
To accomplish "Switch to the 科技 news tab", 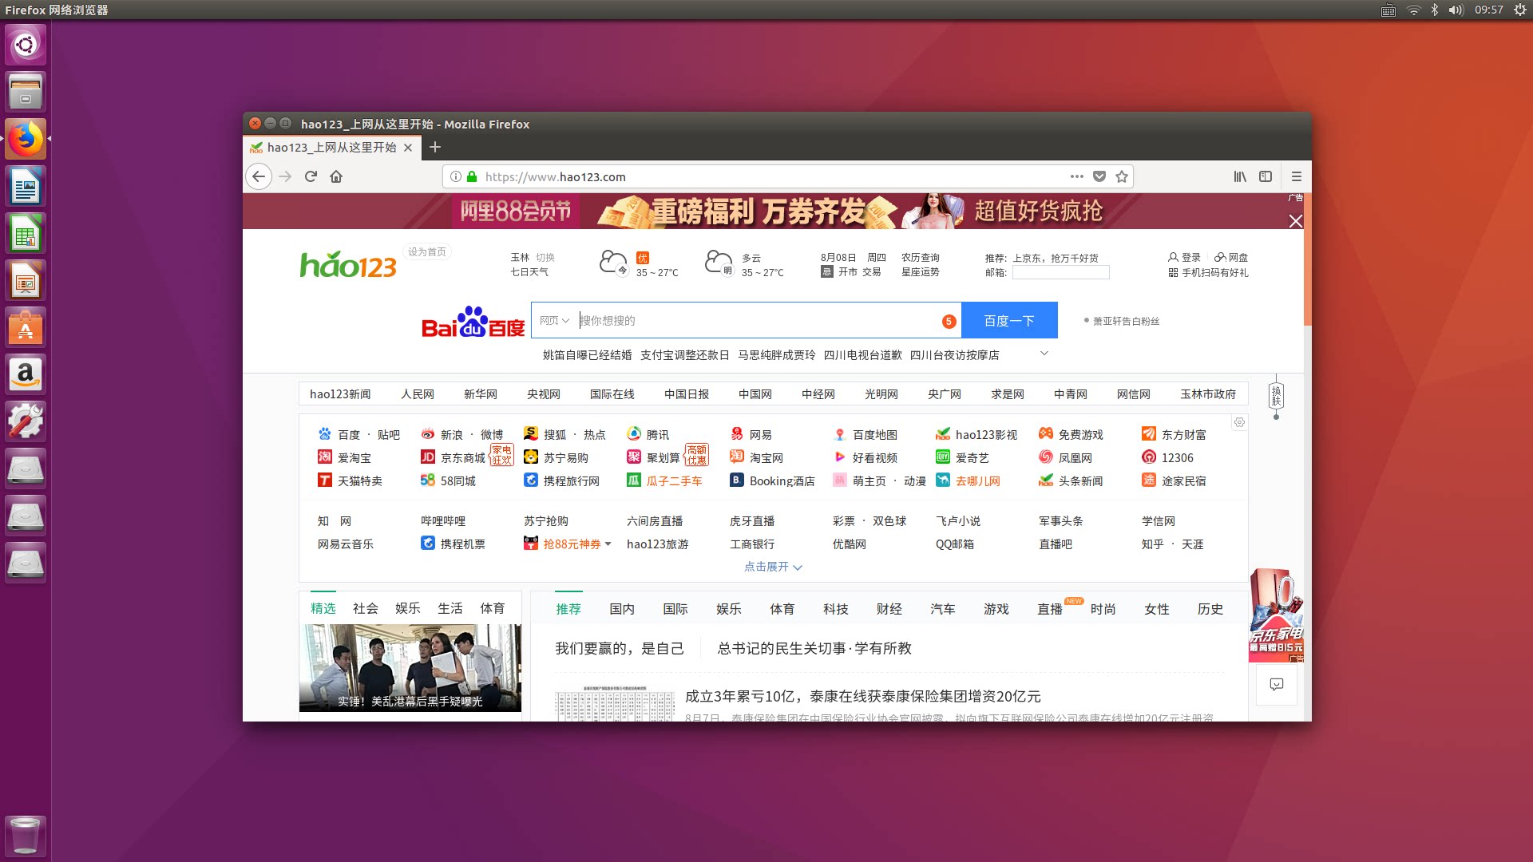I will [835, 609].
